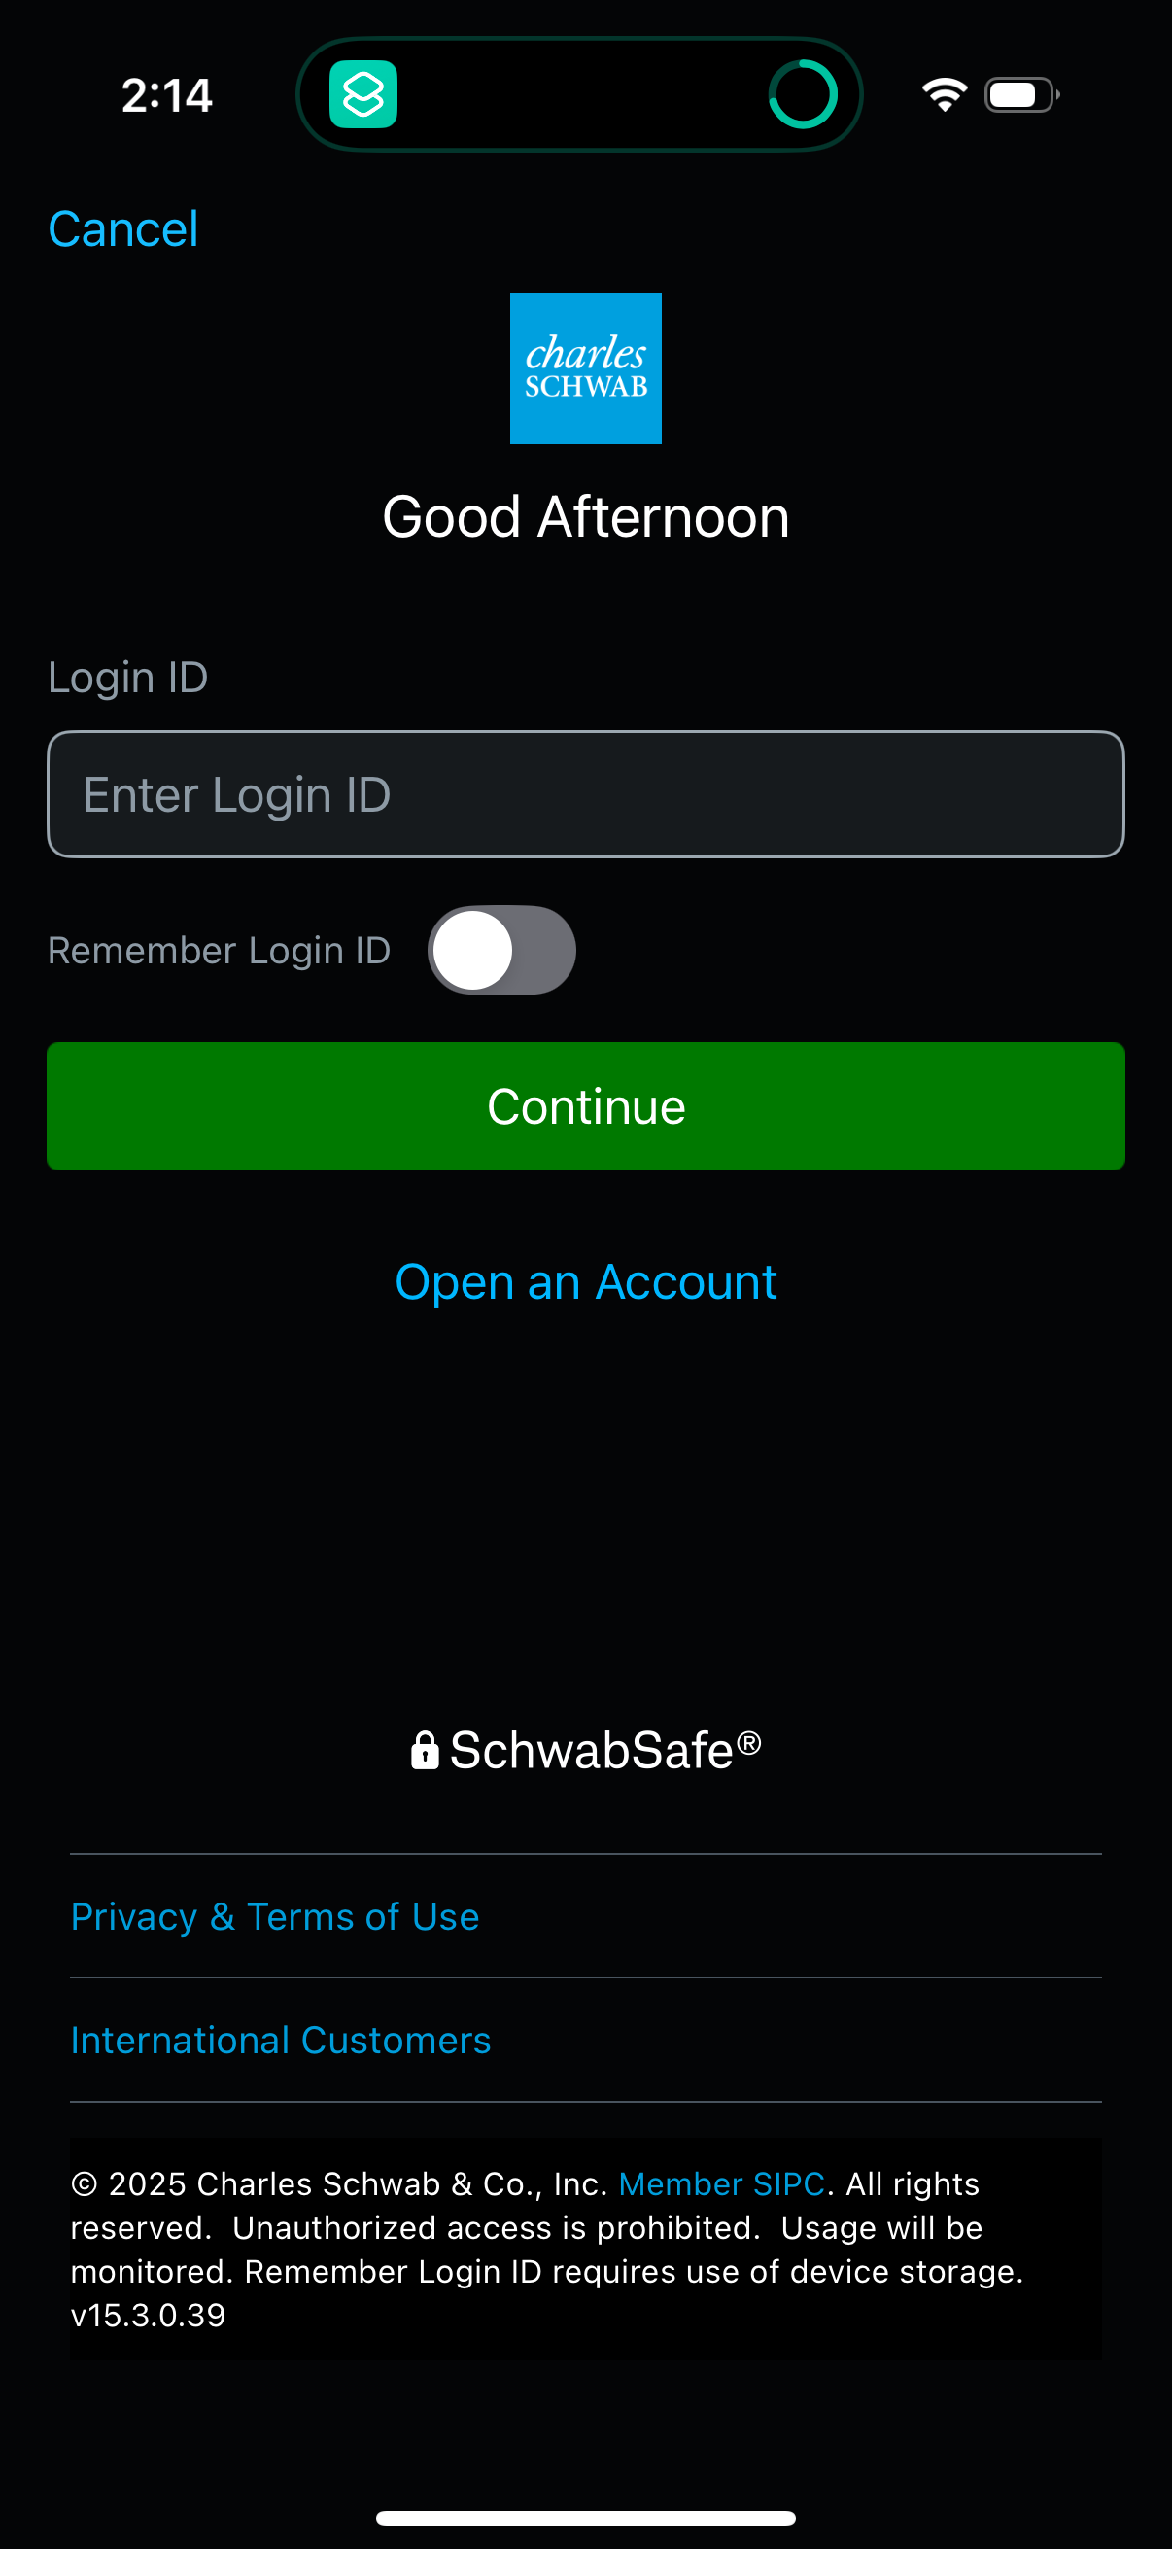
Task: Open the International Customers section
Action: pos(280,2040)
